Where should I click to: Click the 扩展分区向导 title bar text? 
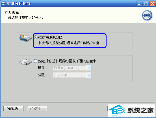(x=19, y=4)
